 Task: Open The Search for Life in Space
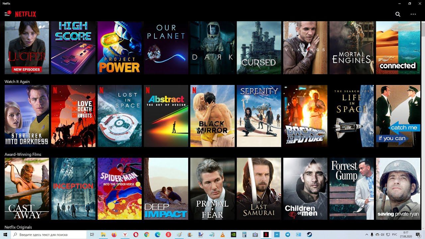point(352,116)
